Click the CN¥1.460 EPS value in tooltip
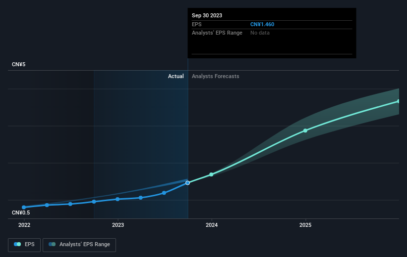Image resolution: width=407 pixels, height=257 pixels. 262,24
